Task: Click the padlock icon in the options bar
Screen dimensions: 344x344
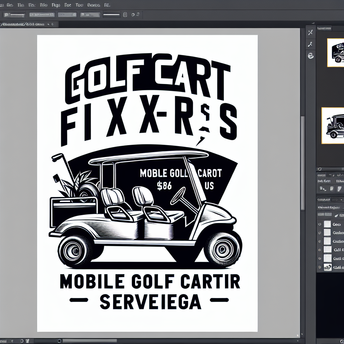Action: [x=125, y=15]
